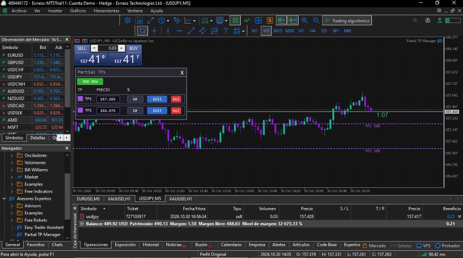The image size is (463, 258).
Task: Select the Fibonacci retracement lines tool
Action: pyautogui.click(x=214, y=31)
